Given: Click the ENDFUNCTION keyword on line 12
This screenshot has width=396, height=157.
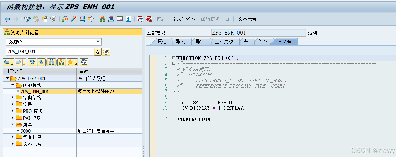Looking at the screenshot, I should click(194, 119).
